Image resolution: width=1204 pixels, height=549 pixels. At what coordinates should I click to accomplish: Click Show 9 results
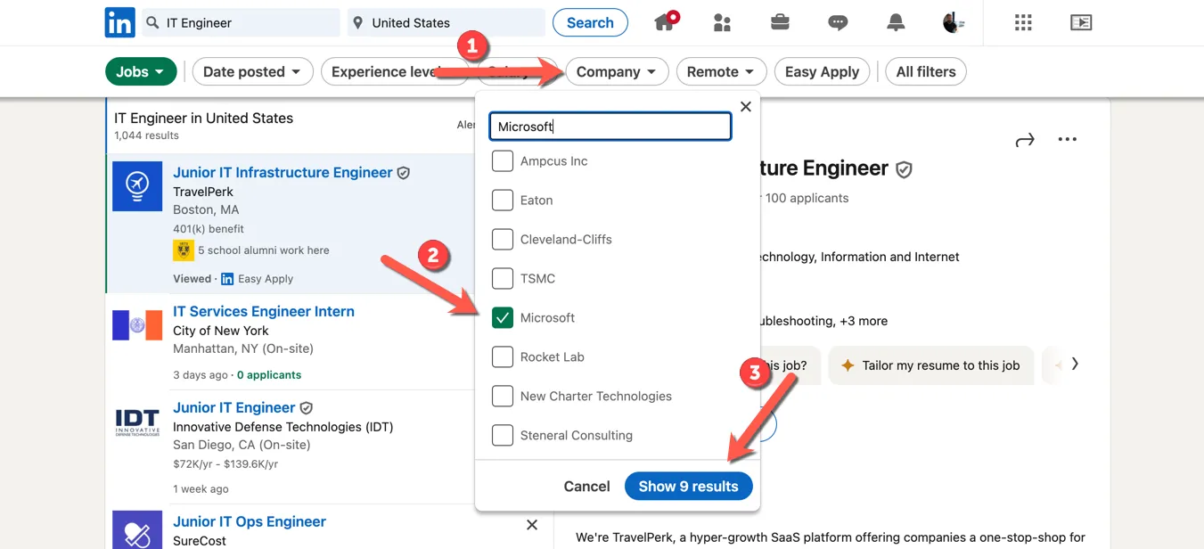click(689, 486)
